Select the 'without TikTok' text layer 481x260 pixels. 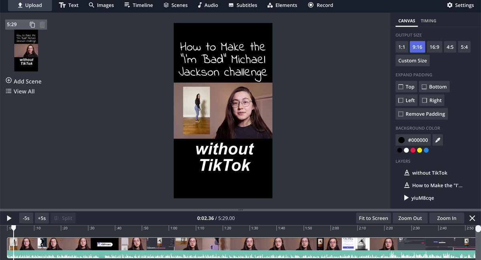pyautogui.click(x=429, y=173)
